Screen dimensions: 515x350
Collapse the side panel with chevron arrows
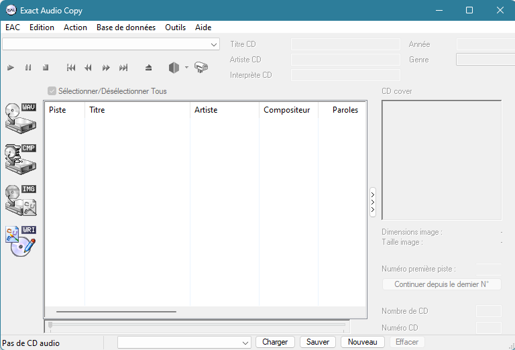[373, 202]
